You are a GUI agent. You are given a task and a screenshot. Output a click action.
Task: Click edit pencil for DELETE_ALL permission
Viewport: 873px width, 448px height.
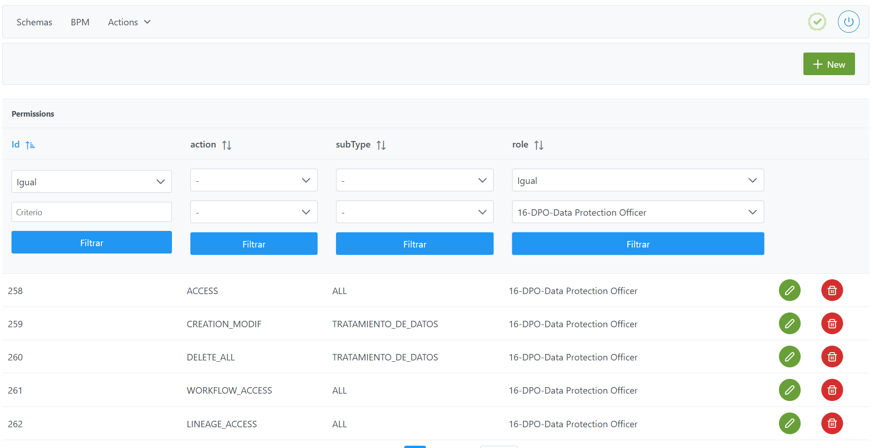coord(789,357)
